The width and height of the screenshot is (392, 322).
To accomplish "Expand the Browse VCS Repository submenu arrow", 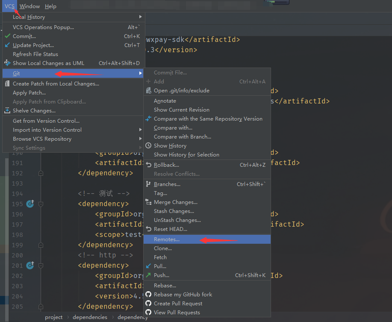I will coord(140,139).
